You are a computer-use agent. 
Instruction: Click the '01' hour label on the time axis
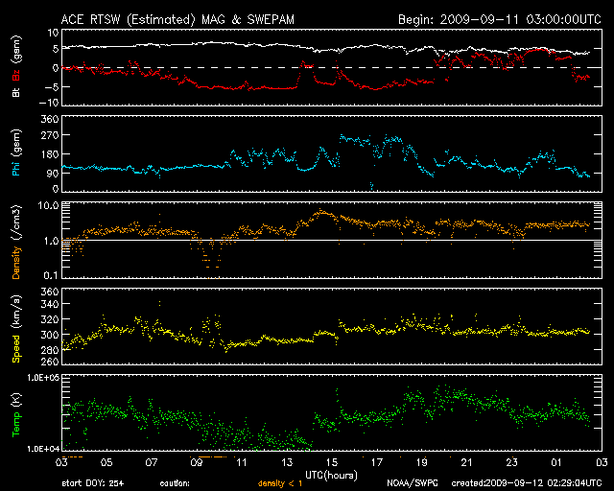[556, 462]
